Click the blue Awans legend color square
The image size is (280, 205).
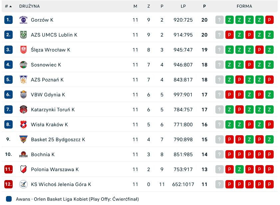[9, 199]
